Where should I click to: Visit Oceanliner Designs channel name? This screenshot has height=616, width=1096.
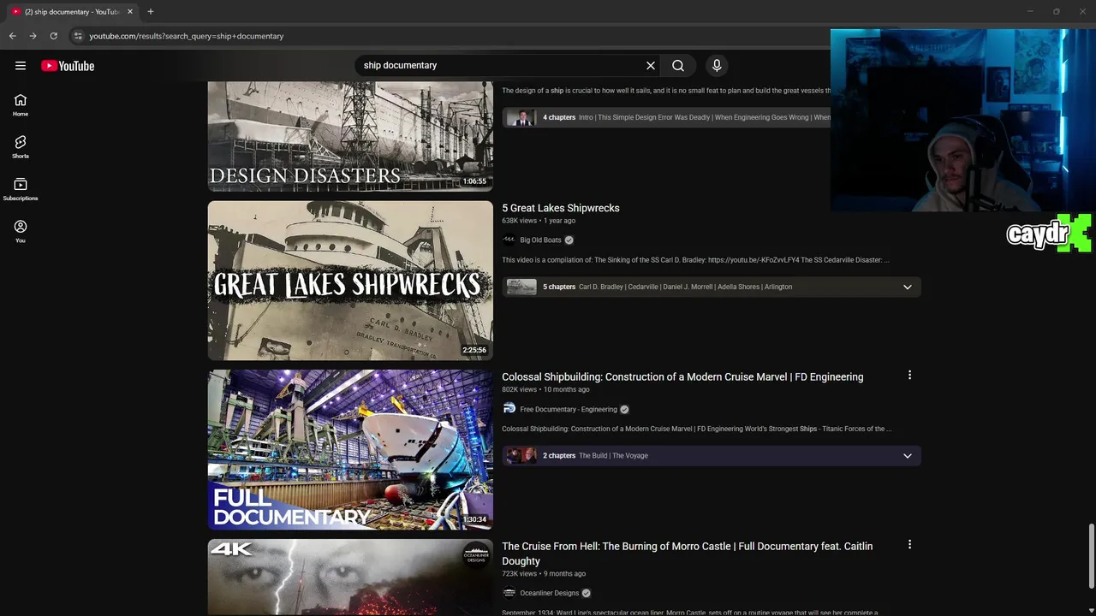550,593
